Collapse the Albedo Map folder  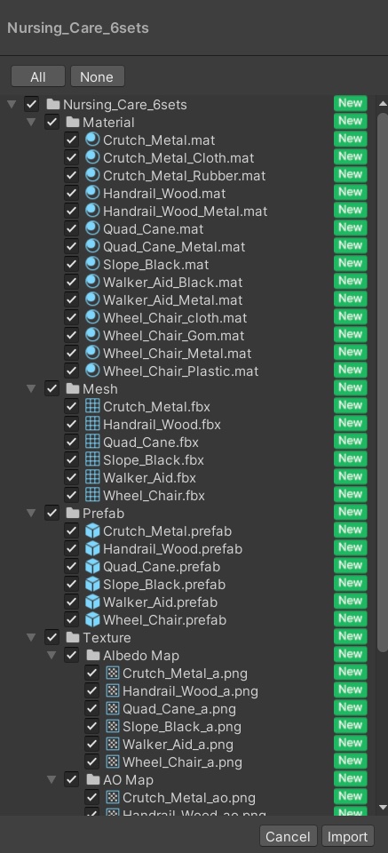tap(51, 655)
